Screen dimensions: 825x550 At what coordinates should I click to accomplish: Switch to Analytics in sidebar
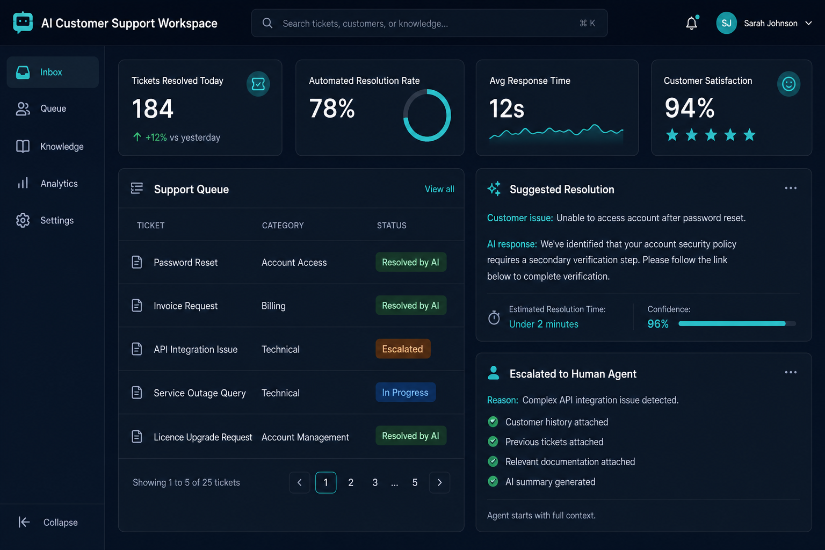53,183
